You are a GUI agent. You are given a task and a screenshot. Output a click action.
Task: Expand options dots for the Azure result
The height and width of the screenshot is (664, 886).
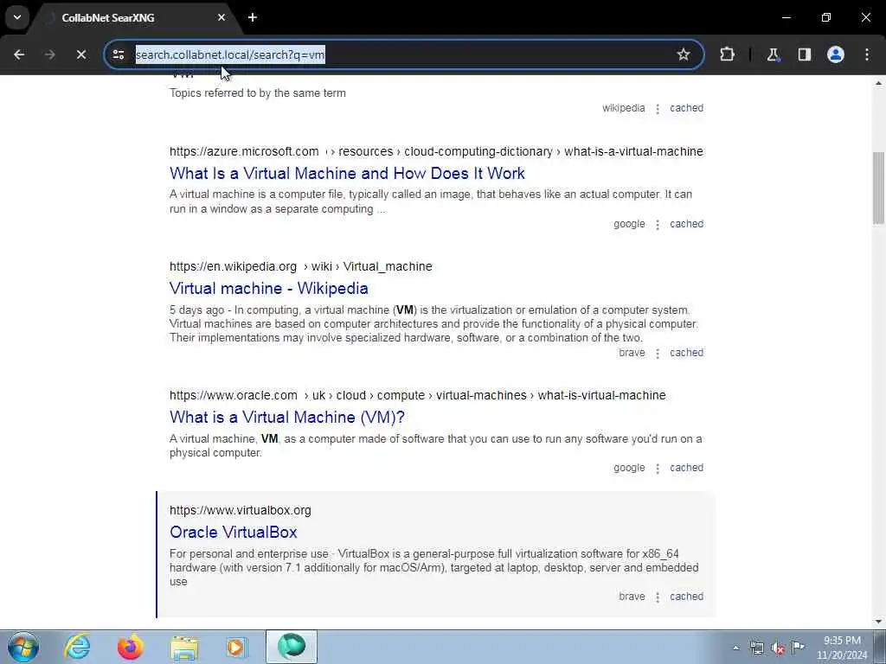pyautogui.click(x=658, y=224)
